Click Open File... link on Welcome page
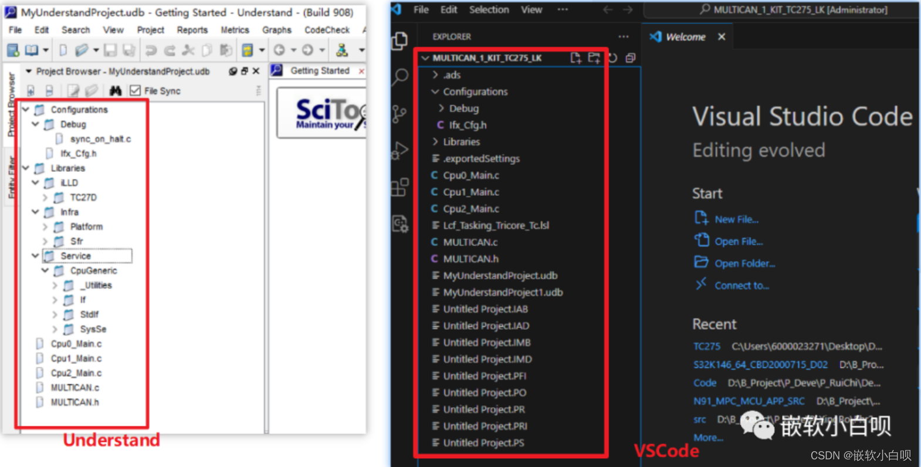The image size is (921, 467). pyautogui.click(x=739, y=242)
